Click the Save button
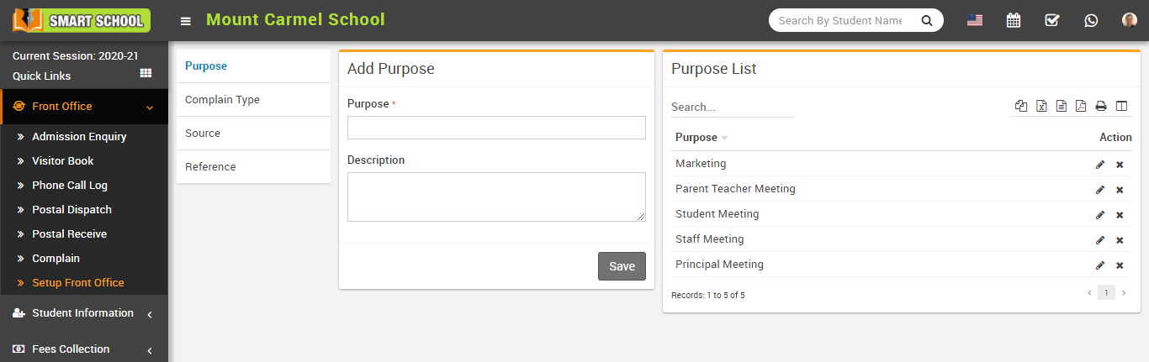The height and width of the screenshot is (362, 1149). (622, 266)
